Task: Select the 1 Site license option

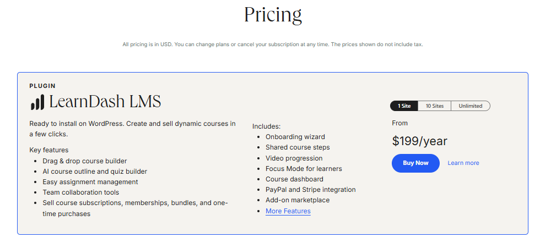Action: pos(404,106)
